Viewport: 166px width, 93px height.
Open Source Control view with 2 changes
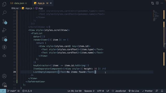click(5, 22)
